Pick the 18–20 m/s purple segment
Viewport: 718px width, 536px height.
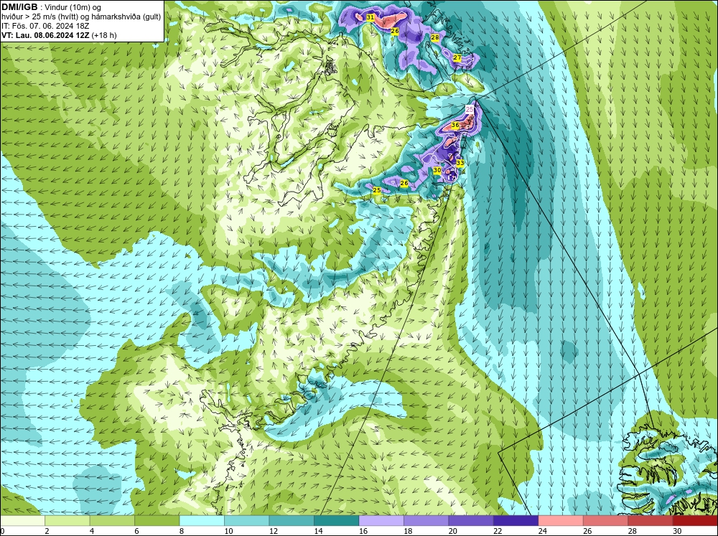tap(426, 521)
